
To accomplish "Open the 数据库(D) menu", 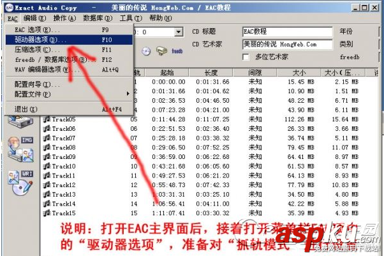I will [x=98, y=18].
